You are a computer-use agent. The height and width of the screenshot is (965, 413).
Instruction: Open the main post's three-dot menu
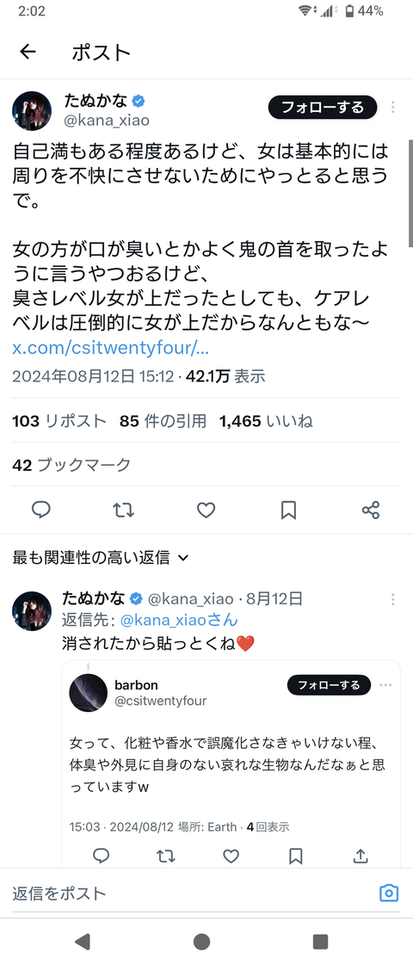tap(392, 108)
